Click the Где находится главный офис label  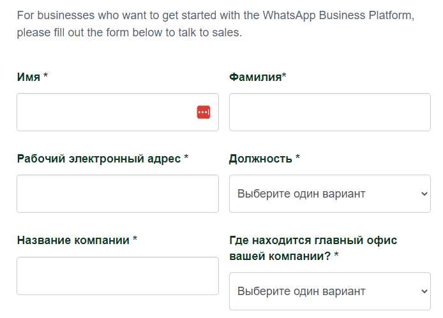pos(313,248)
